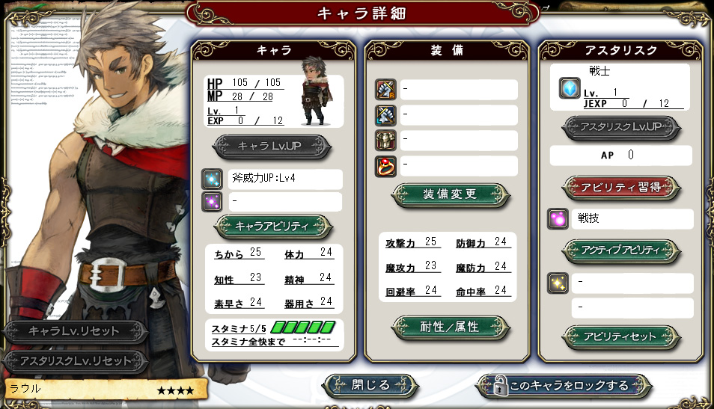Image resolution: width=714 pixels, height=409 pixels.
Task: Click the 装備変更 button
Action: point(451,194)
